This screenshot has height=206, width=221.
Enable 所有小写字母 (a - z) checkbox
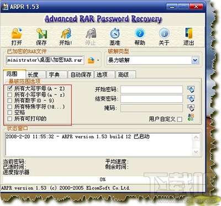coord(10,94)
